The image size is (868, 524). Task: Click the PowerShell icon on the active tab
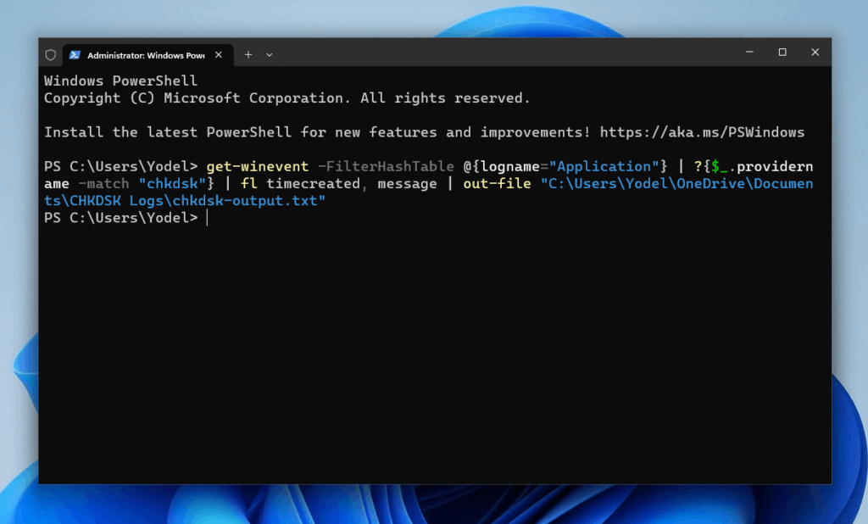click(75, 54)
